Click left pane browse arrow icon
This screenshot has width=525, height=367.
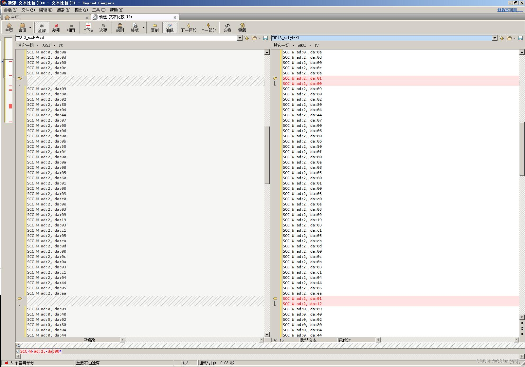click(x=246, y=38)
